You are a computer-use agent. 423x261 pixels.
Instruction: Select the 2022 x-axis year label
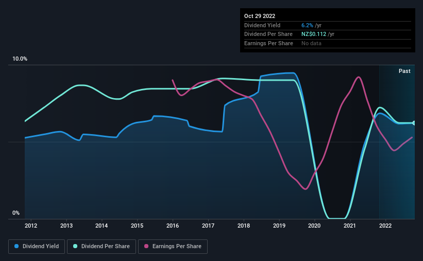click(385, 226)
